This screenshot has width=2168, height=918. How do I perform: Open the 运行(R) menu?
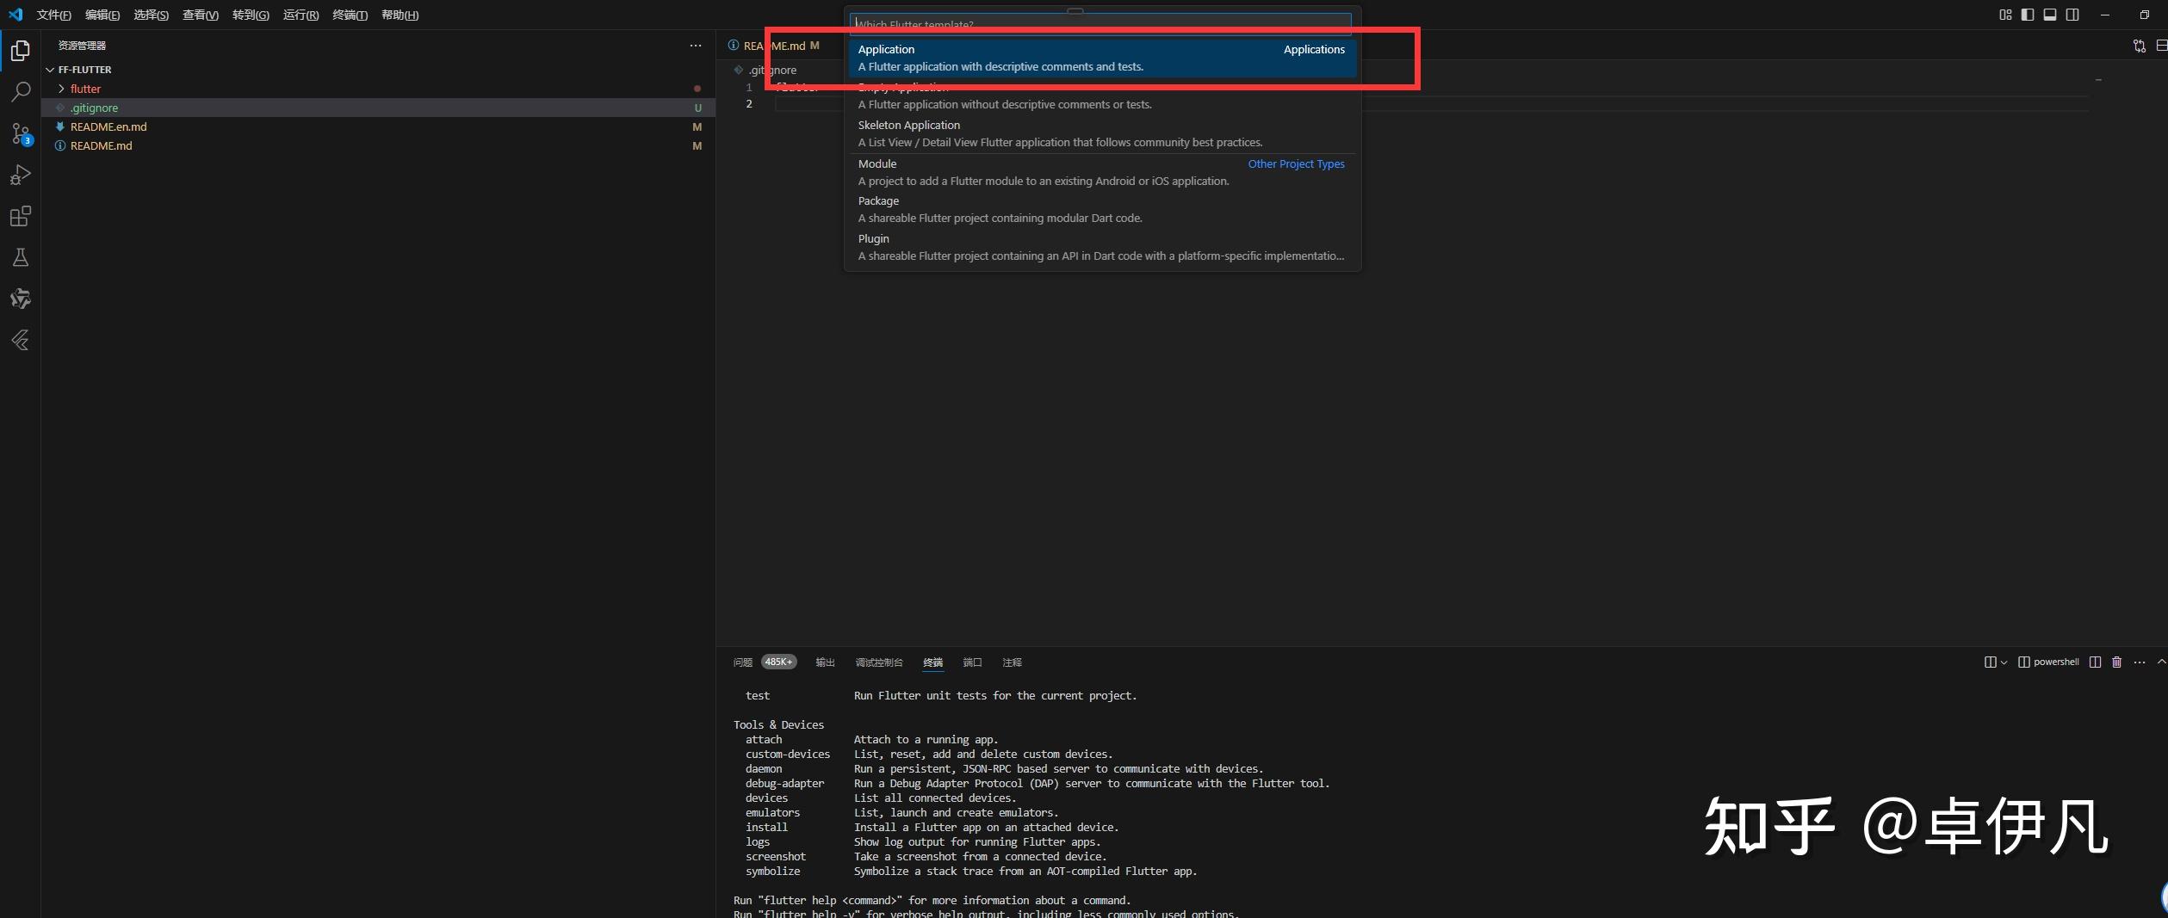pyautogui.click(x=299, y=15)
